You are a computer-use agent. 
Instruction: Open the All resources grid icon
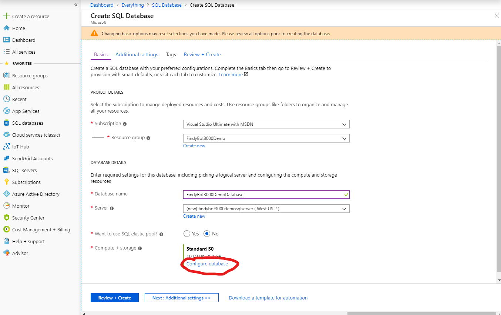(x=6, y=87)
